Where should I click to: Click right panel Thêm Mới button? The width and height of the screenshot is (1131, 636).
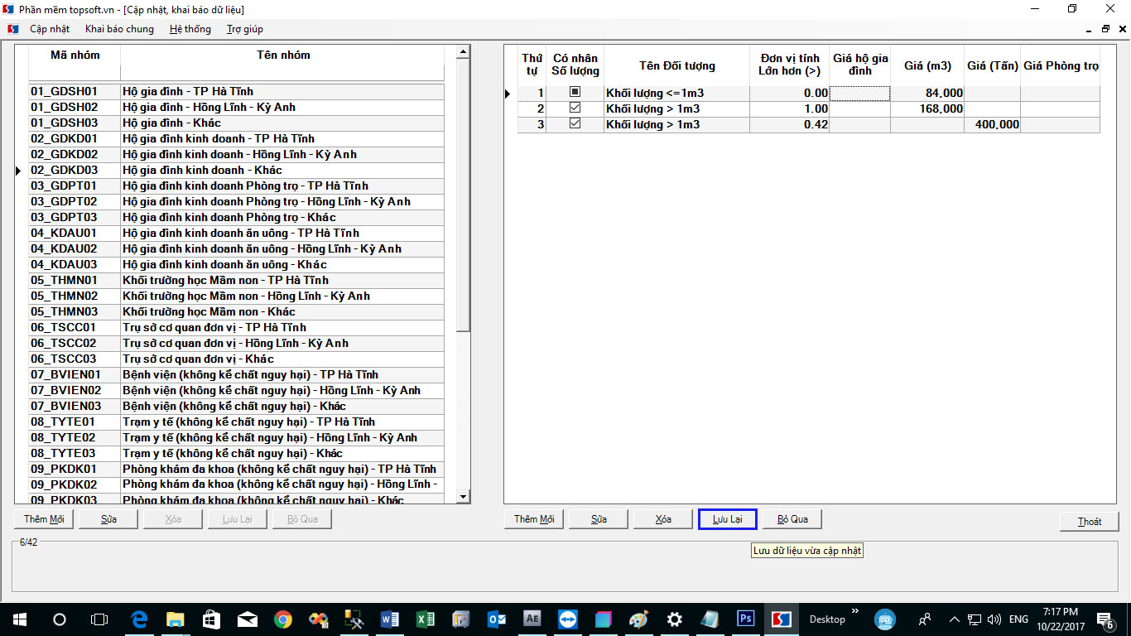(534, 519)
